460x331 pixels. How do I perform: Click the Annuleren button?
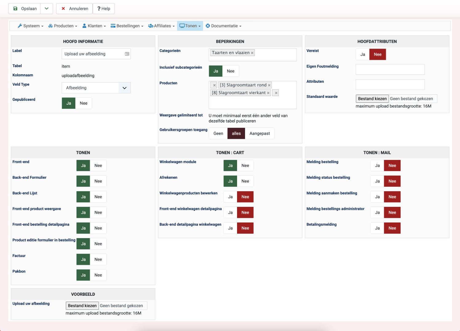click(x=75, y=9)
